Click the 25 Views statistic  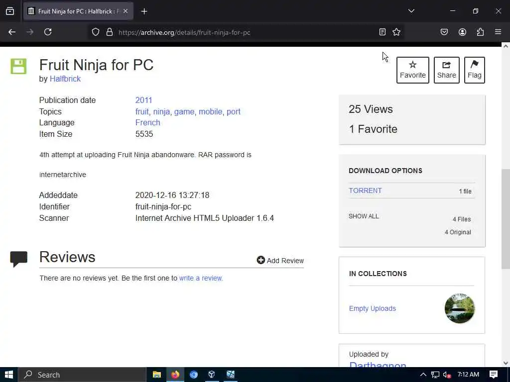point(371,109)
